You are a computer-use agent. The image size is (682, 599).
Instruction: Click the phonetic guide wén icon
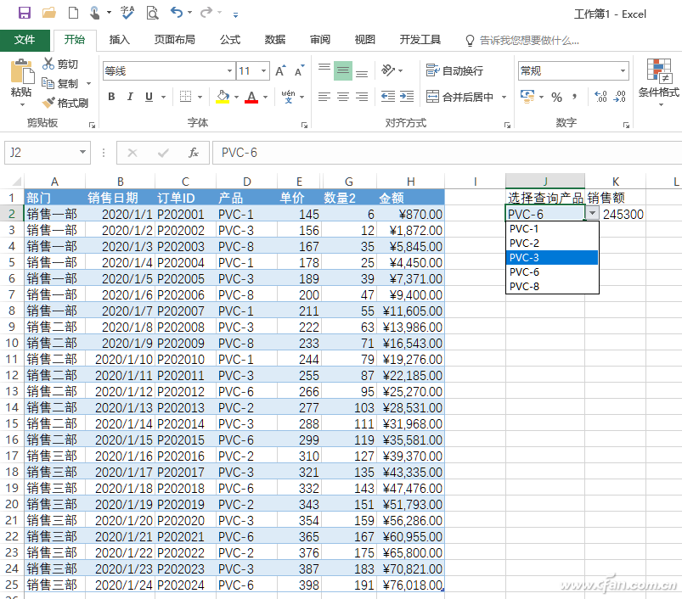(288, 97)
